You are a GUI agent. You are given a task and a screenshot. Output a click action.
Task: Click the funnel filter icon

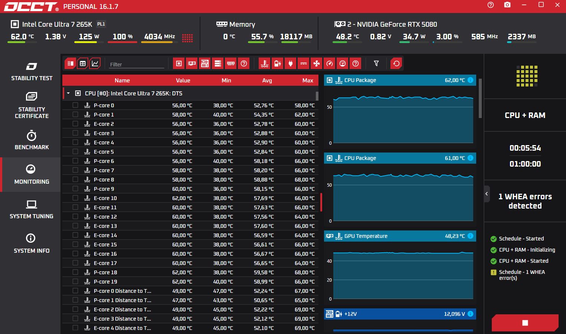pyautogui.click(x=376, y=63)
